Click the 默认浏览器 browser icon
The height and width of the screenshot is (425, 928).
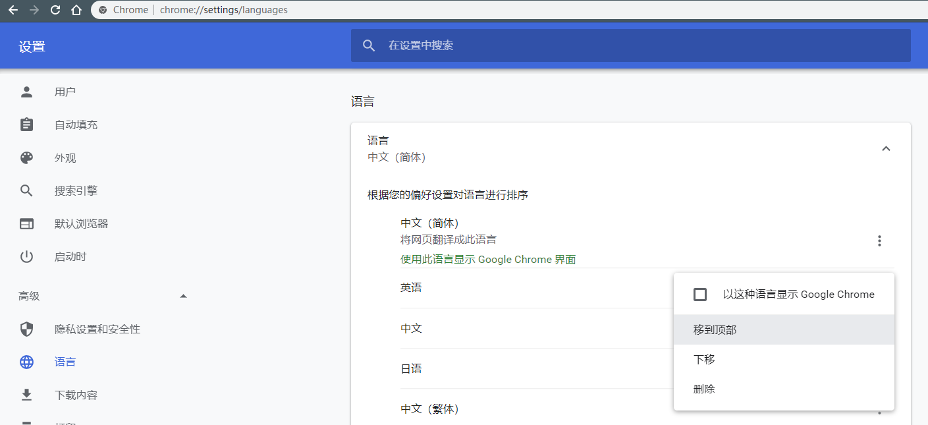(26, 223)
